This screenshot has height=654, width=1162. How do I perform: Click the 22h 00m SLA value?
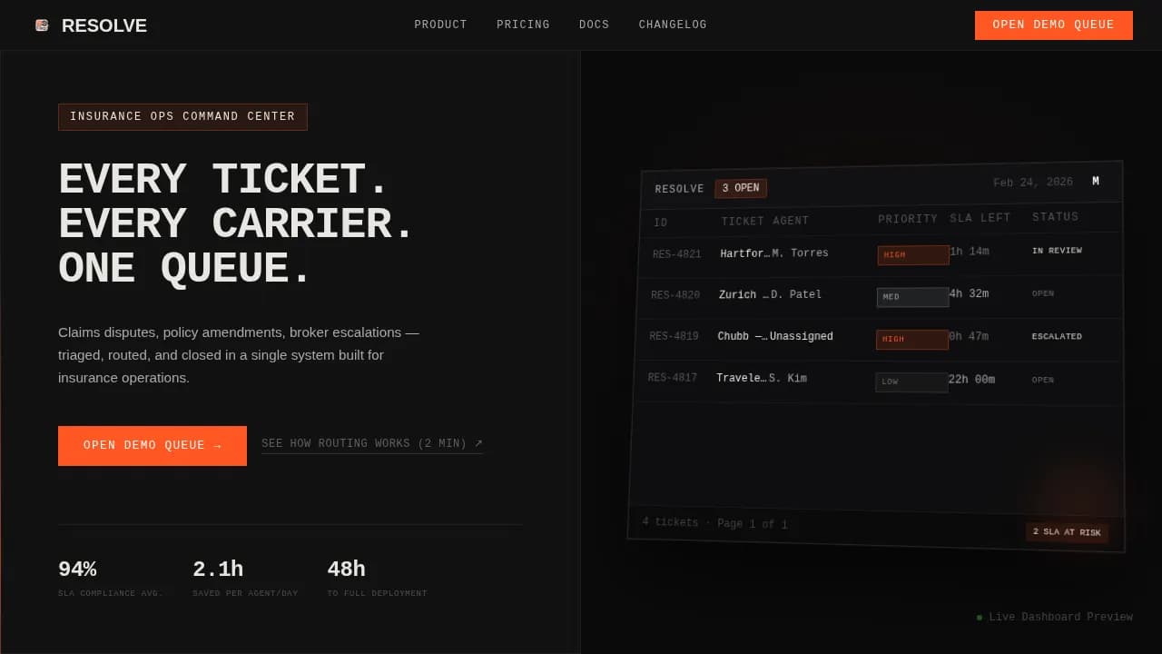click(x=972, y=380)
